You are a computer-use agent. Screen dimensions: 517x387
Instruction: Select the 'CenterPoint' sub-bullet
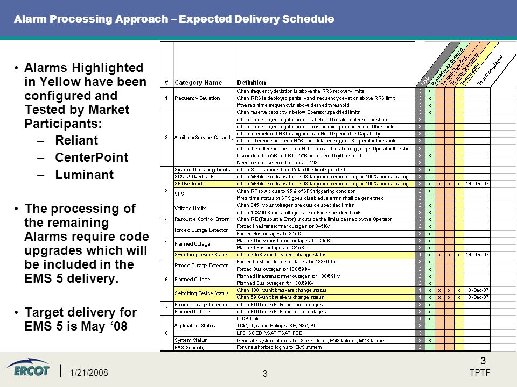(92, 157)
